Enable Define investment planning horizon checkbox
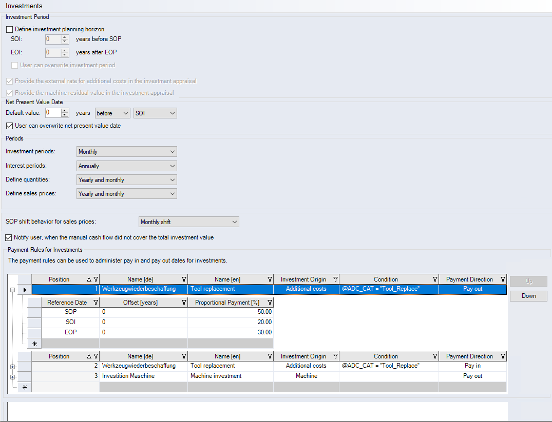Viewport: 552px width, 422px height. tap(10, 29)
